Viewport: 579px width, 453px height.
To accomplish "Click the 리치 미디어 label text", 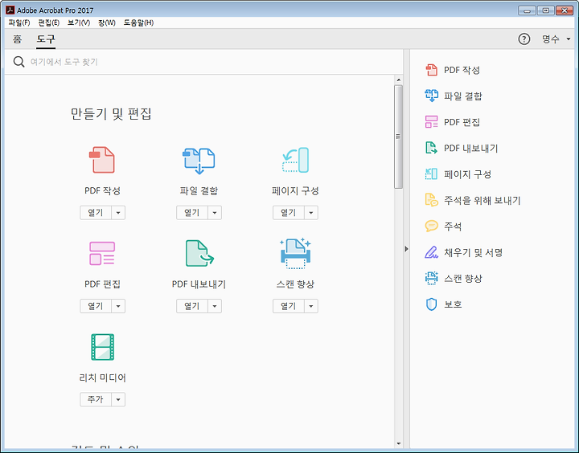I will (103, 377).
